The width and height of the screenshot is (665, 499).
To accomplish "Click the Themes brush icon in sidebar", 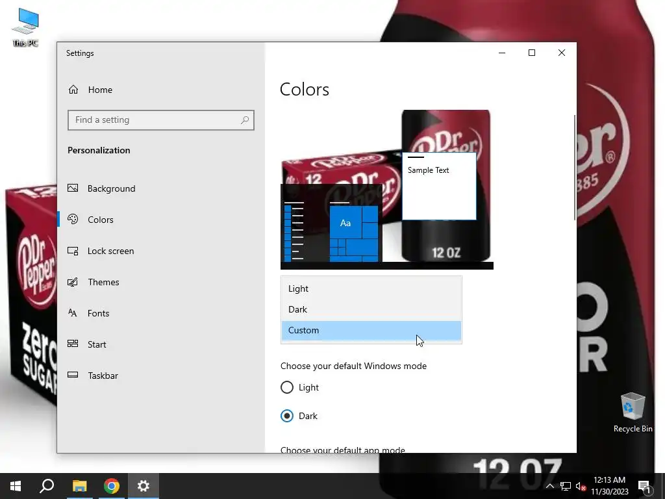I will point(73,282).
